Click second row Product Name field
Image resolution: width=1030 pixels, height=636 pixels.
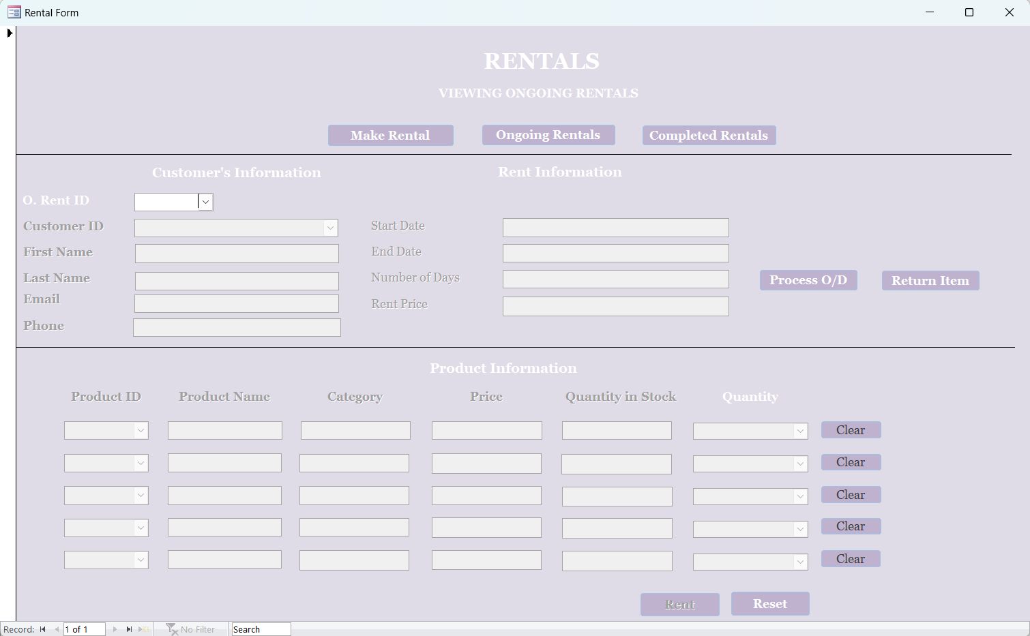tap(224, 463)
